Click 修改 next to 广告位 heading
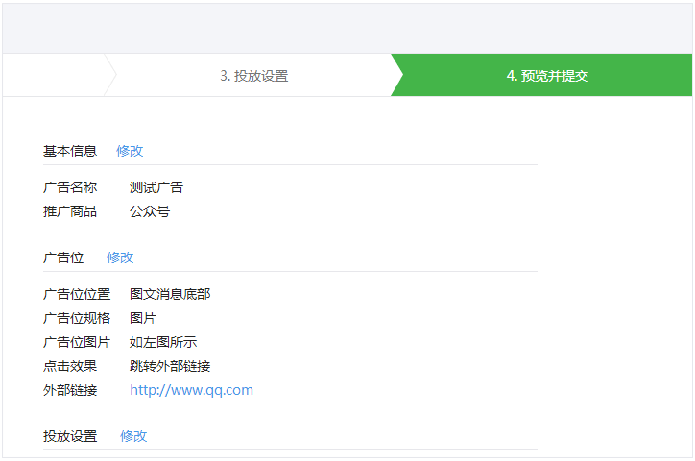Image resolution: width=695 pixels, height=461 pixels. tap(120, 257)
